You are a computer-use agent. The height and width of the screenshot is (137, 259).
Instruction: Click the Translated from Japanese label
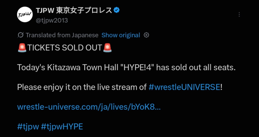[62, 35]
